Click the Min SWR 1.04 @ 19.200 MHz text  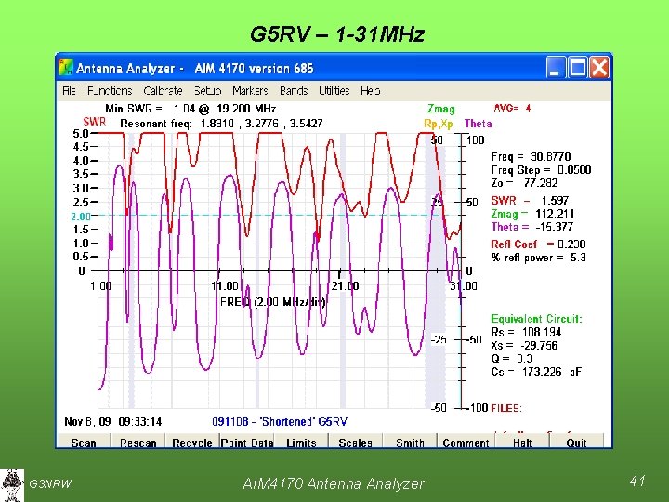click(x=190, y=109)
